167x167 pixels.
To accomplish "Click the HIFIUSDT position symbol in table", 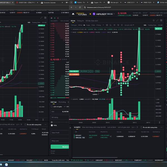I will tap(78, 135).
